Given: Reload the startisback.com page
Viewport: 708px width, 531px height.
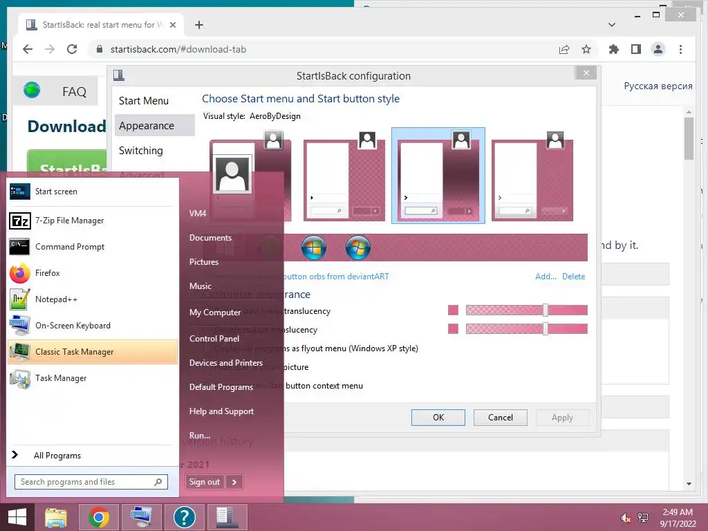Looking at the screenshot, I should 72,49.
